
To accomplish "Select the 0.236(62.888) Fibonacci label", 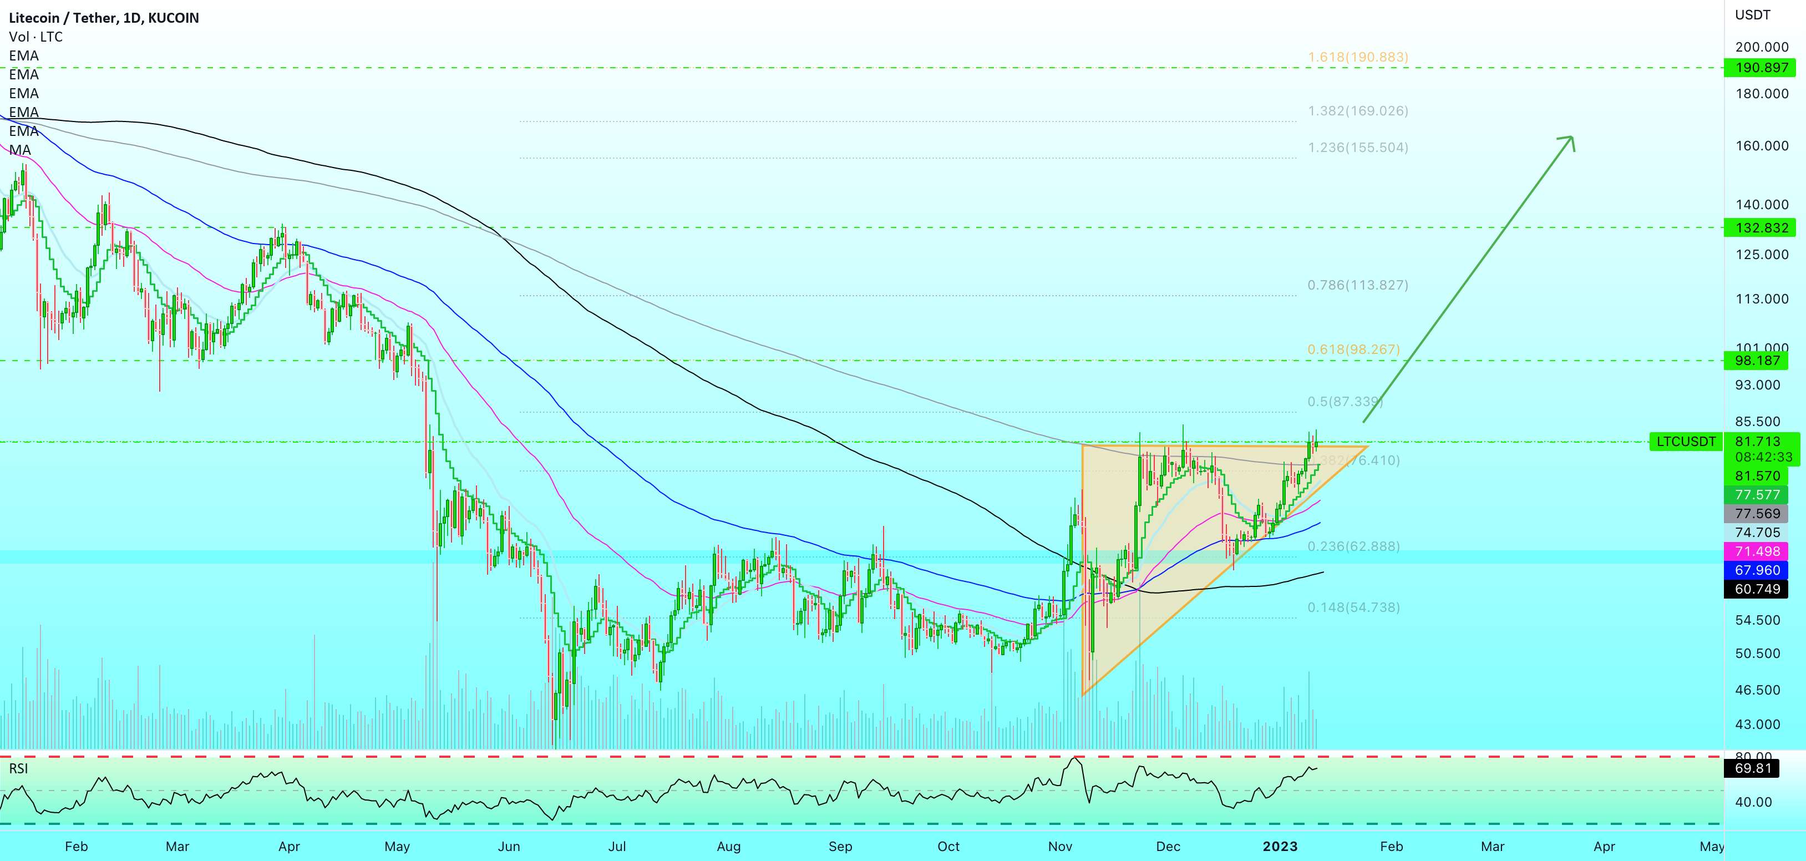I will [1353, 546].
